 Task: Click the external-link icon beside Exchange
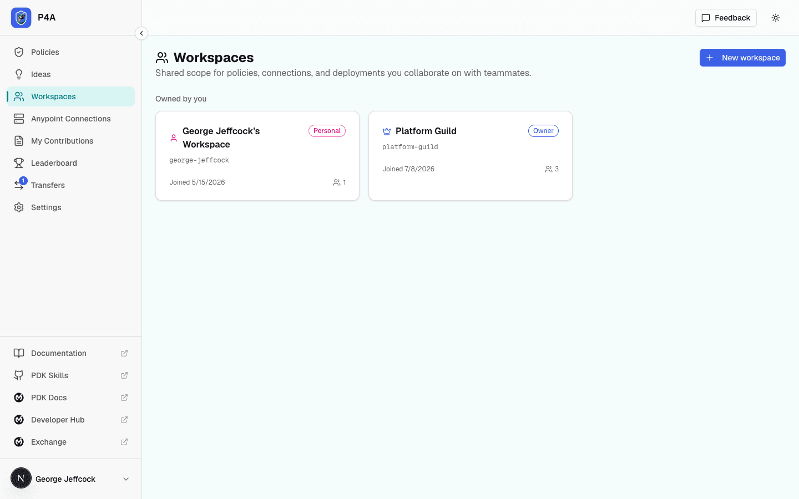[x=124, y=442]
